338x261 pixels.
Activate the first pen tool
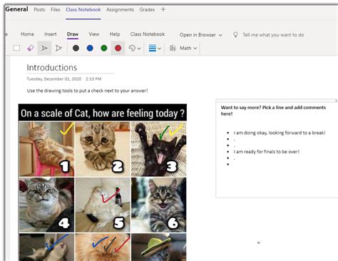tap(44, 48)
